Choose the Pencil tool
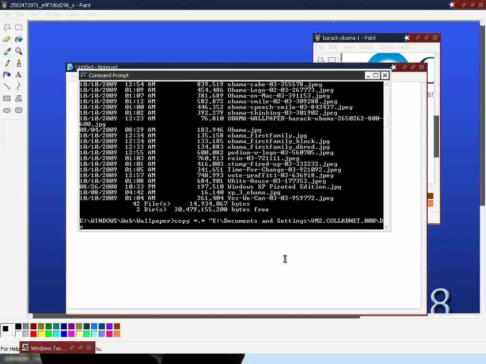 point(7,63)
